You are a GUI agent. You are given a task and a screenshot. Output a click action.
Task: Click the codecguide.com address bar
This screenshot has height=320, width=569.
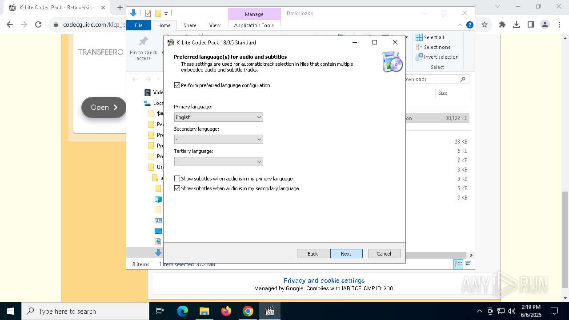93,25
